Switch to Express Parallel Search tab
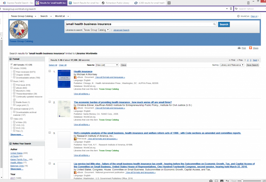266x182 pixels. tap(18, 3)
